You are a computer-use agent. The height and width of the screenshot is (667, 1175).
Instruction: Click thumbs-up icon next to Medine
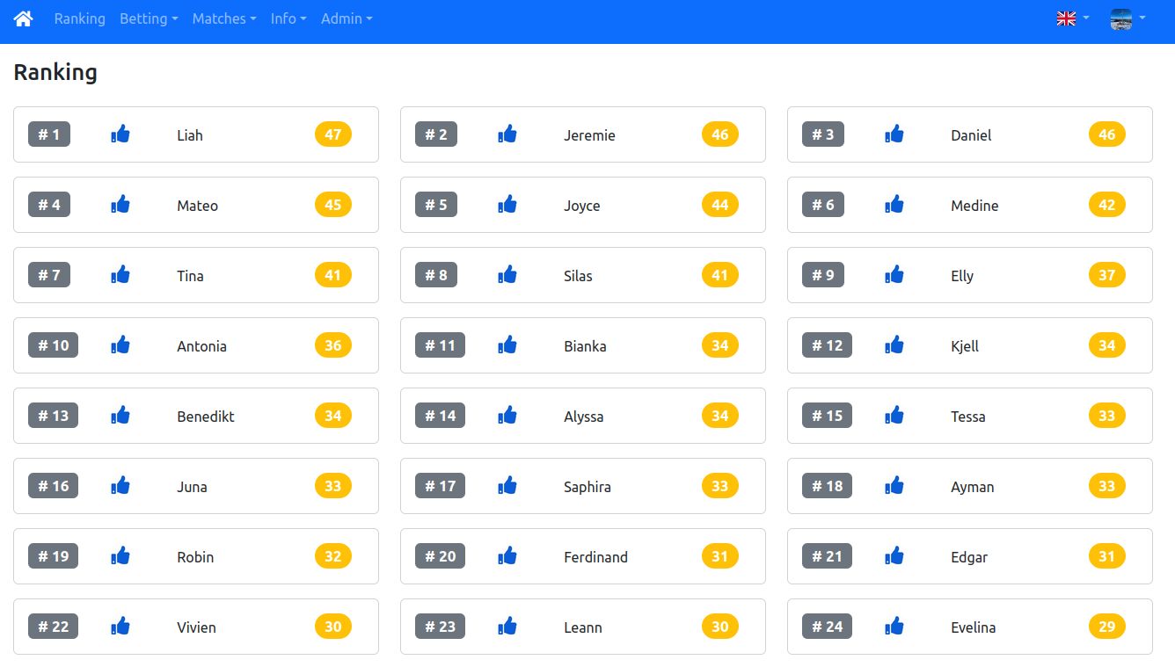tap(894, 205)
